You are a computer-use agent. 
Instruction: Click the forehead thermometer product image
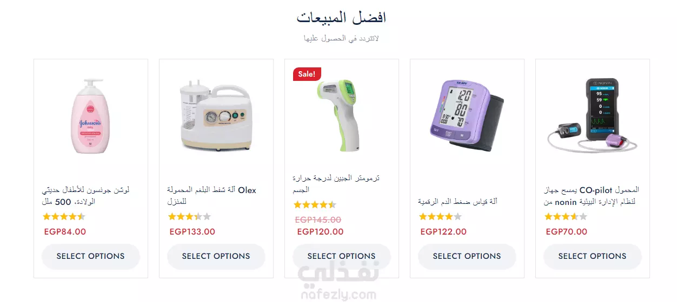click(x=342, y=116)
